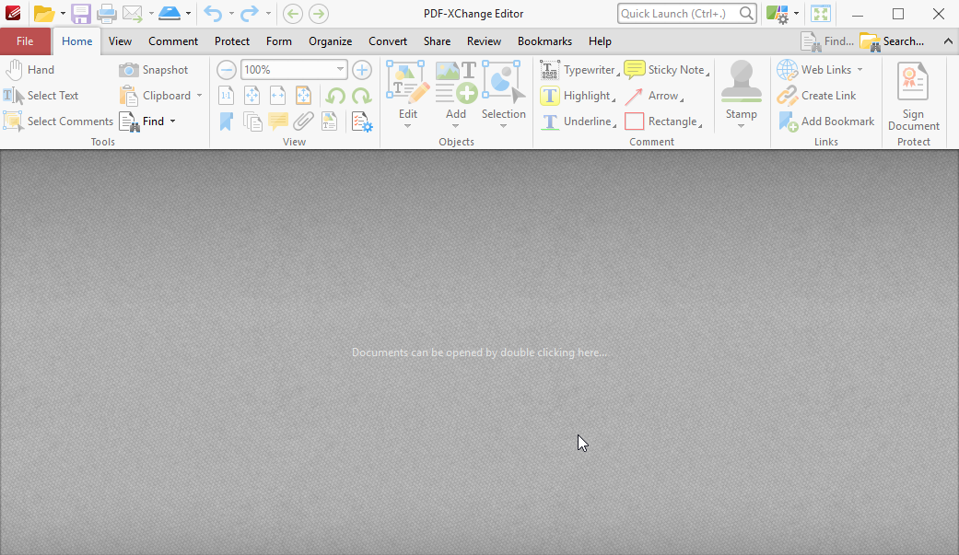The image size is (959, 555).
Task: Activate the Underline tool
Action: 578,121
